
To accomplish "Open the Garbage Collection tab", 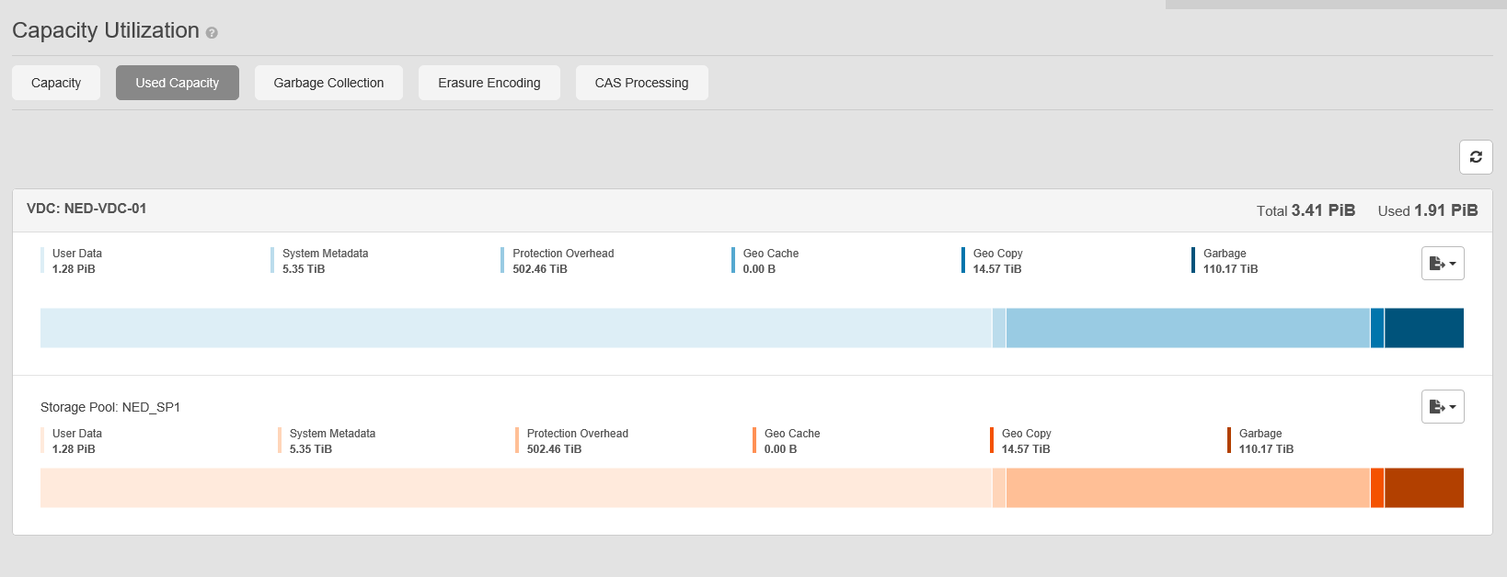I will (x=328, y=83).
